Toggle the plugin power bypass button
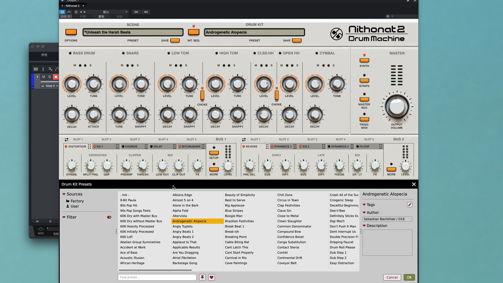The image size is (503, 283). tap(62, 12)
